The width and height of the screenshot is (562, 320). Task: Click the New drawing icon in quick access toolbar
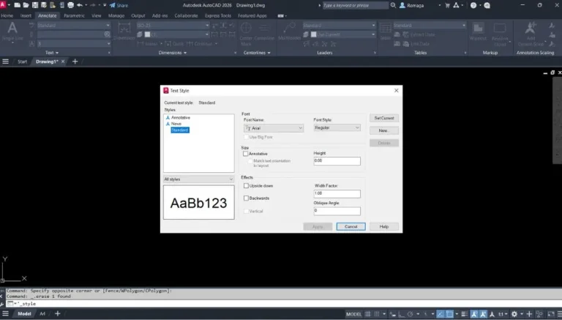click(x=18, y=5)
